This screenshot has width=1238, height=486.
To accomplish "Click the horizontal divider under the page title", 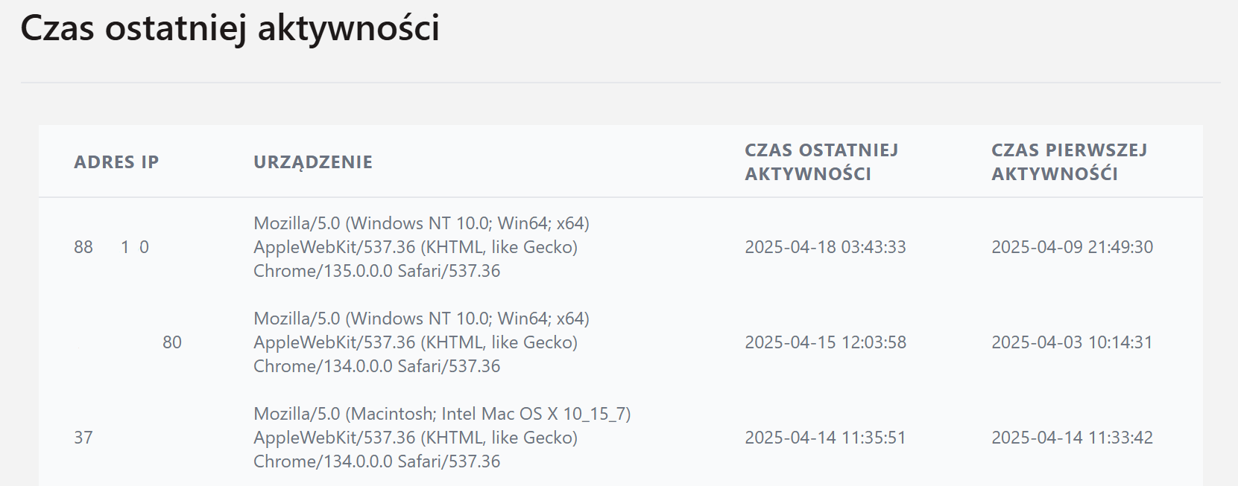I will 620,82.
